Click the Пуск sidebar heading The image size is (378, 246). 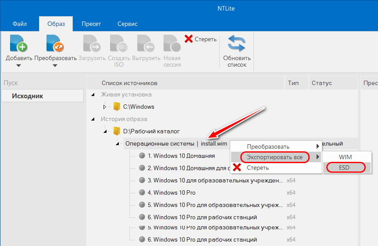11,83
